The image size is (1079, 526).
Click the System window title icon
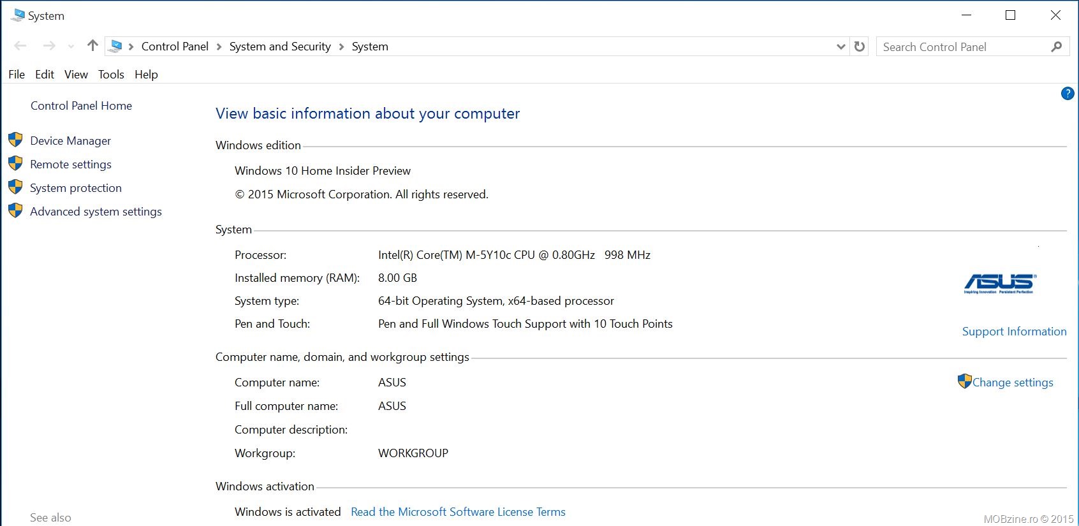tap(17, 15)
